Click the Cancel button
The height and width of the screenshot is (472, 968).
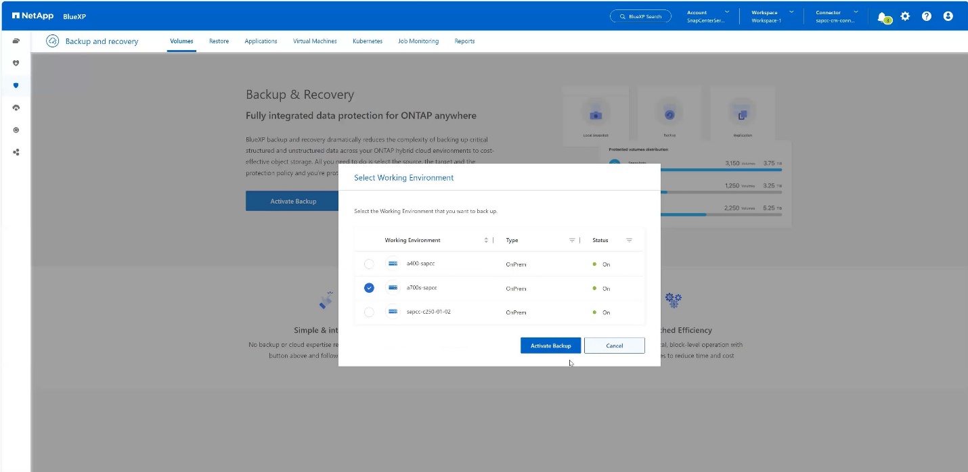[614, 346]
